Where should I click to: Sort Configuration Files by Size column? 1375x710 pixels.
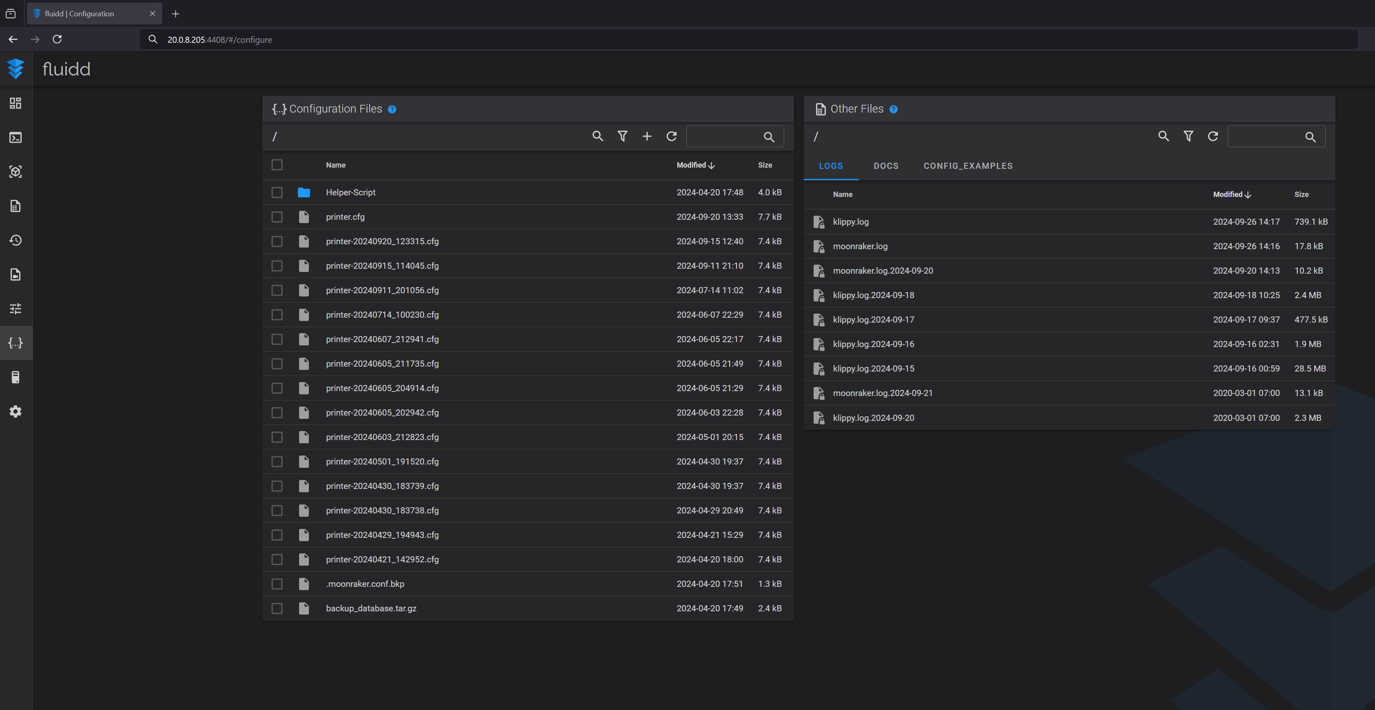coord(765,165)
